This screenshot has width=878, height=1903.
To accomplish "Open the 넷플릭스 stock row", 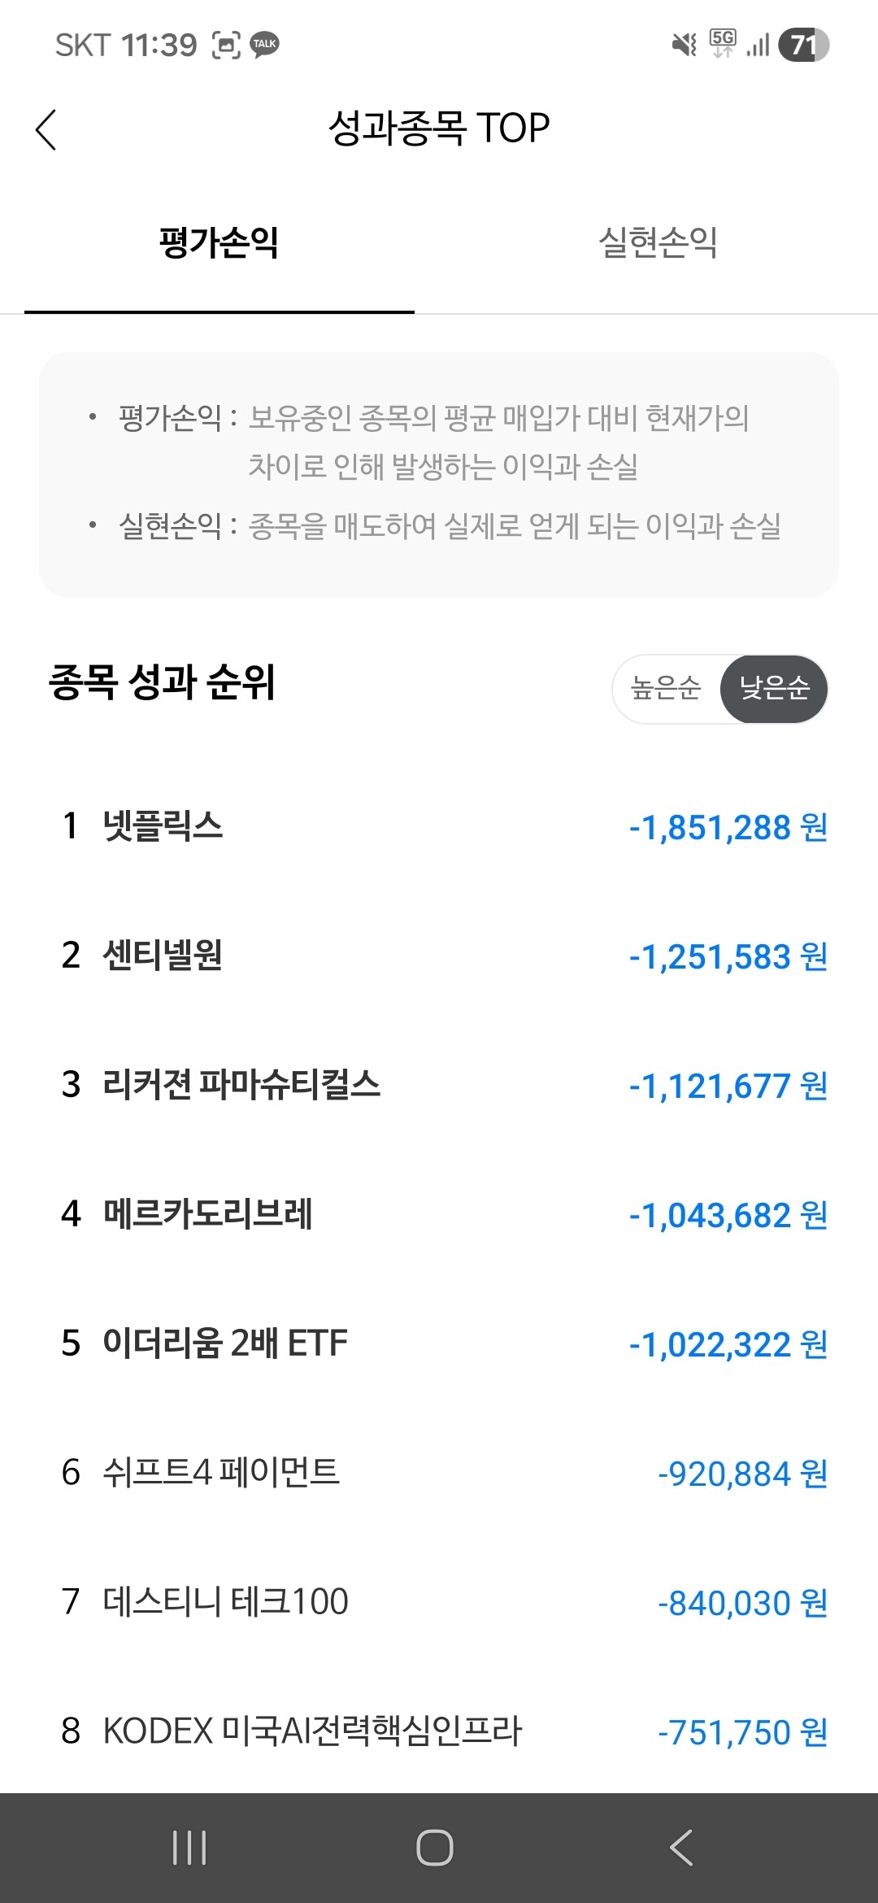I will [439, 826].
